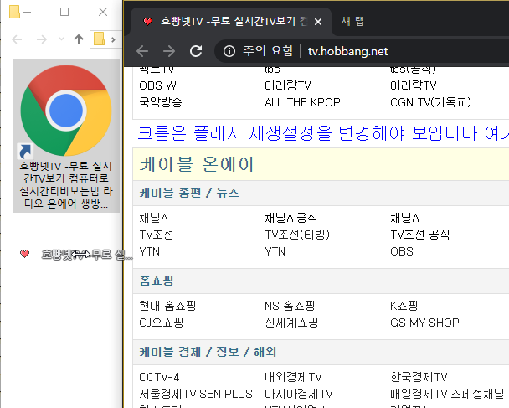
Task: Open 내외경제TV channel link
Action: [293, 377]
